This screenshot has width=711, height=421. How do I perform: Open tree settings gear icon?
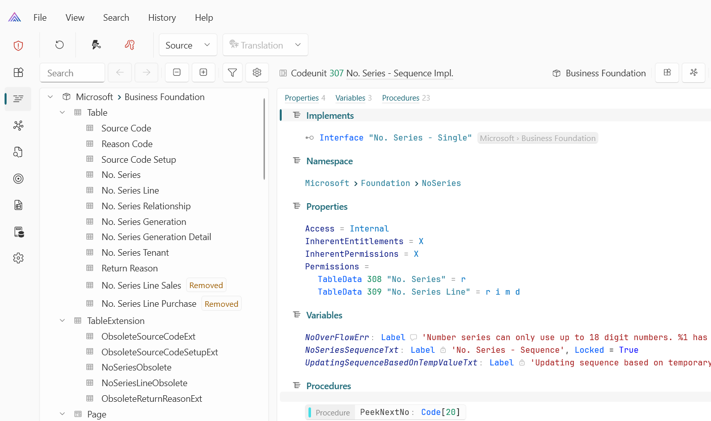[257, 73]
